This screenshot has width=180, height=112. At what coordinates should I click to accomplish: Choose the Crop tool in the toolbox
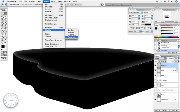2,19
